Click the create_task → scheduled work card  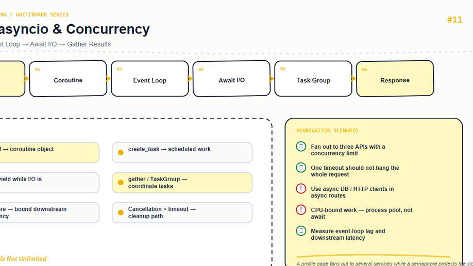pyautogui.click(x=182, y=153)
